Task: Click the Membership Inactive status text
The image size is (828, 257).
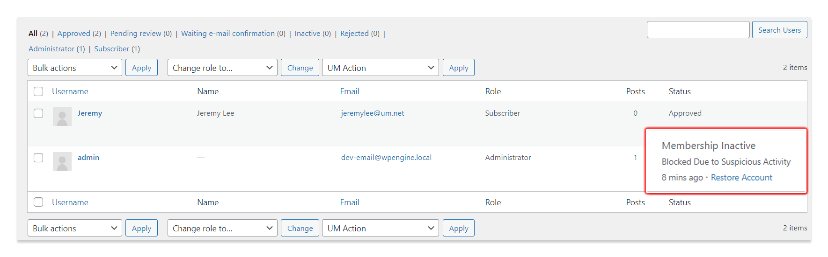Action: (709, 146)
